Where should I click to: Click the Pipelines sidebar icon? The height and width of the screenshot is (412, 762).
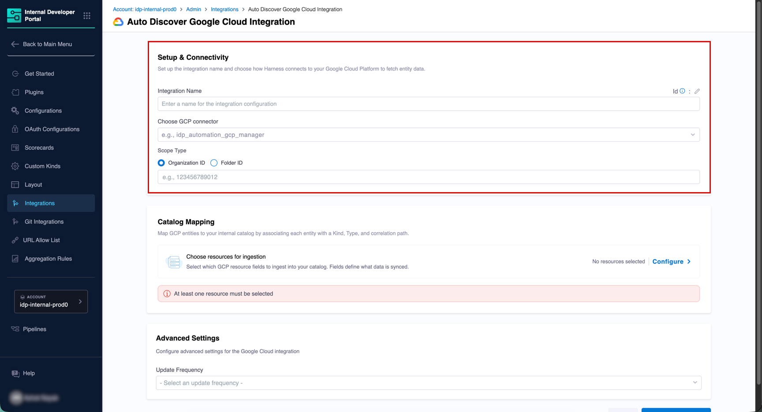15,329
